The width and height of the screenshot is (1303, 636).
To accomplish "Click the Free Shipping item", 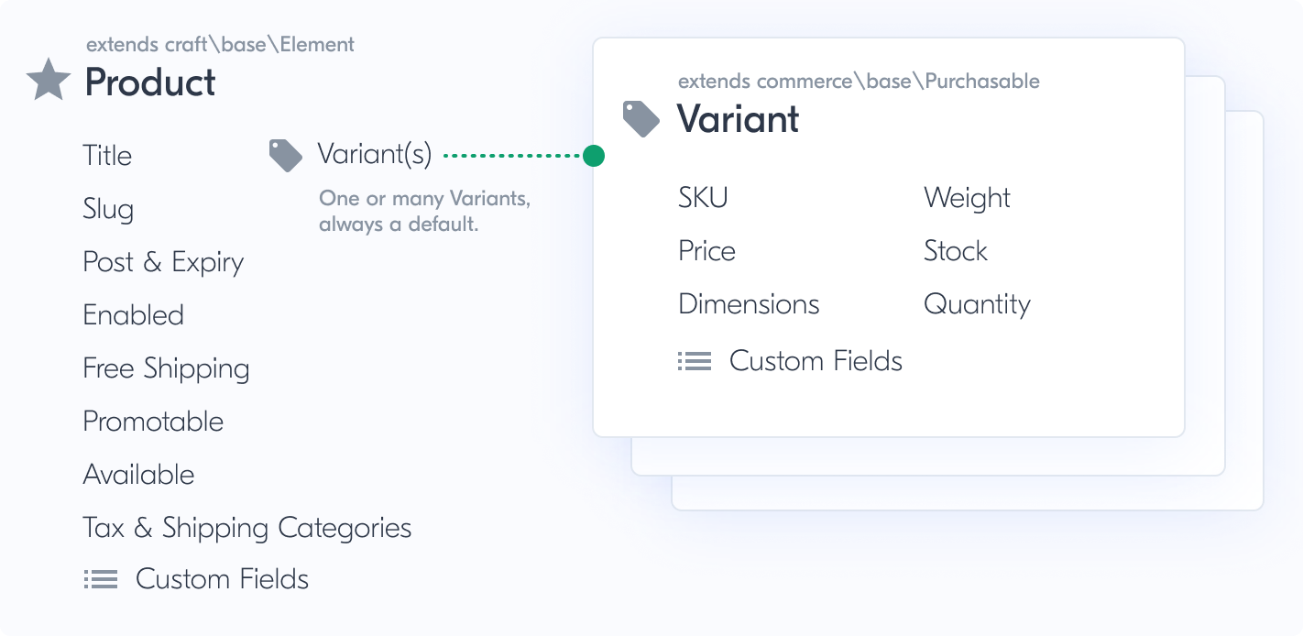I will 166,368.
